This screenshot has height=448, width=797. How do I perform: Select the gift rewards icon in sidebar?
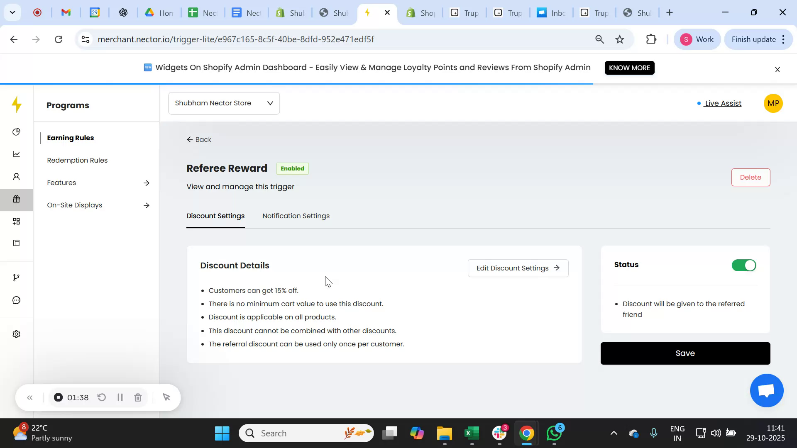coord(17,199)
